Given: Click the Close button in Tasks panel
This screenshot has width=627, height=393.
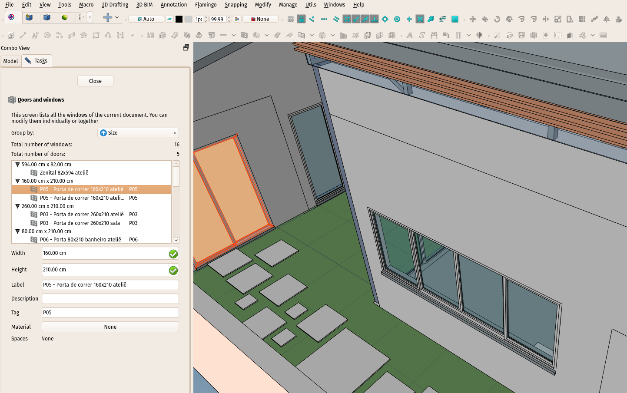Looking at the screenshot, I should [95, 81].
